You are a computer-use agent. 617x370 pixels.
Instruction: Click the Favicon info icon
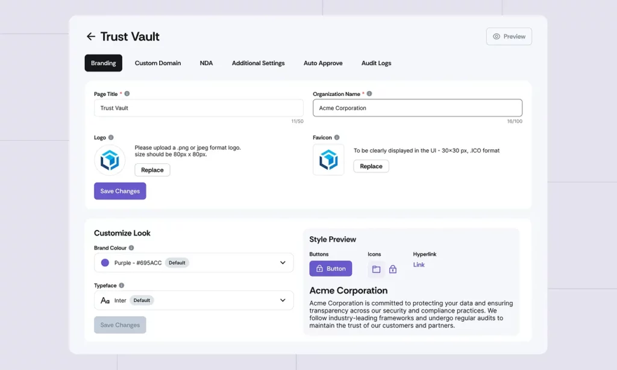337,137
